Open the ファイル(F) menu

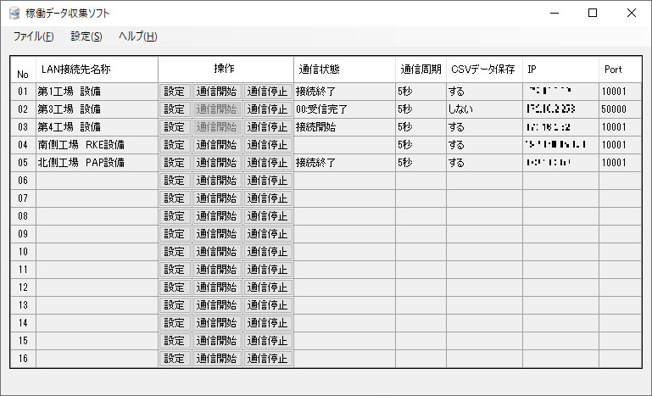point(33,36)
